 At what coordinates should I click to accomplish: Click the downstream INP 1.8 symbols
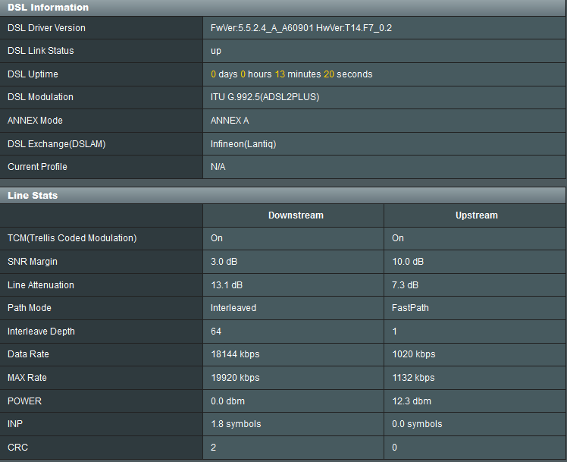(x=236, y=424)
